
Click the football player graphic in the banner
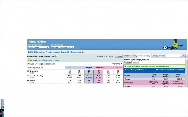(173, 44)
